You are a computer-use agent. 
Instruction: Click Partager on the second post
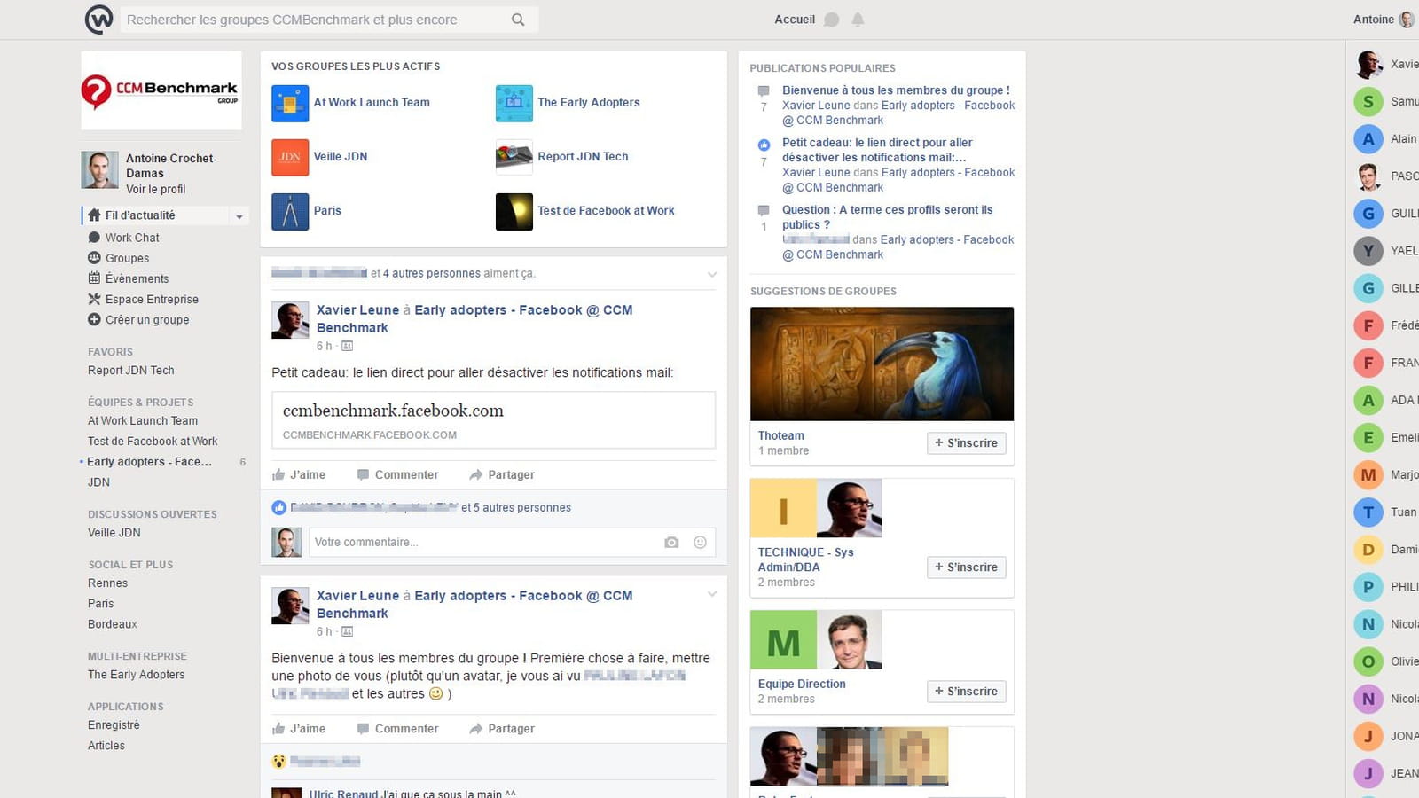pos(502,728)
